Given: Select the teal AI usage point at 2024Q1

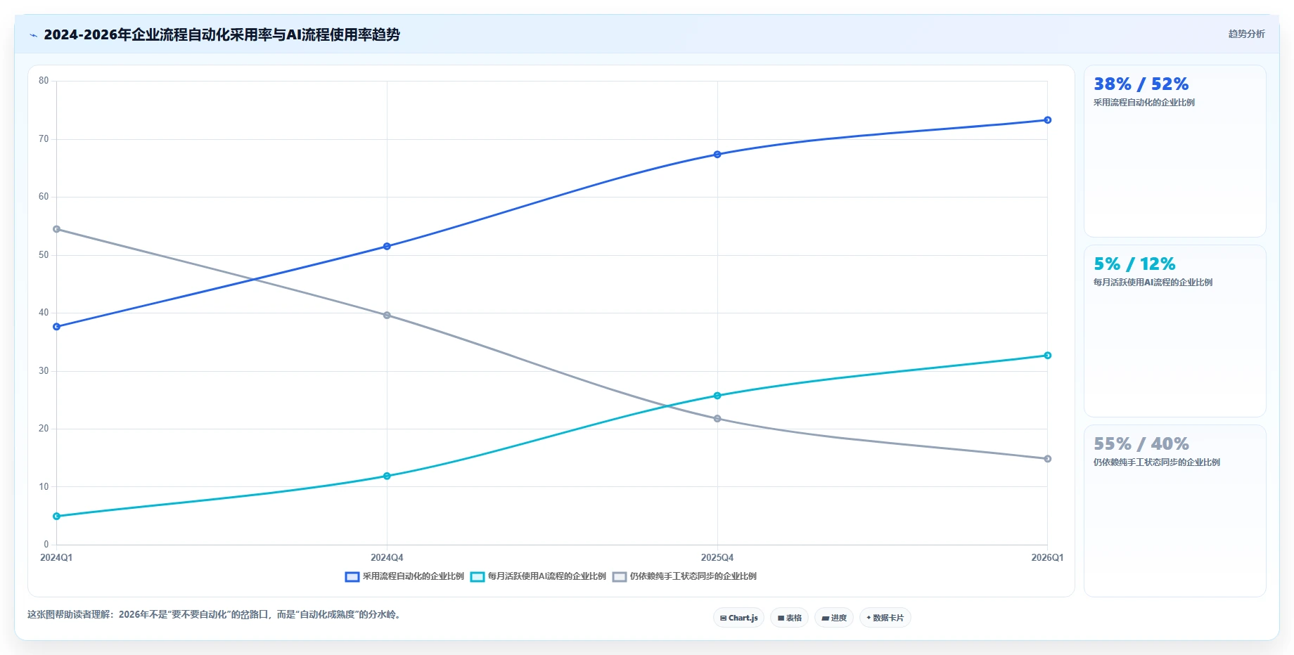Looking at the screenshot, I should tap(57, 517).
